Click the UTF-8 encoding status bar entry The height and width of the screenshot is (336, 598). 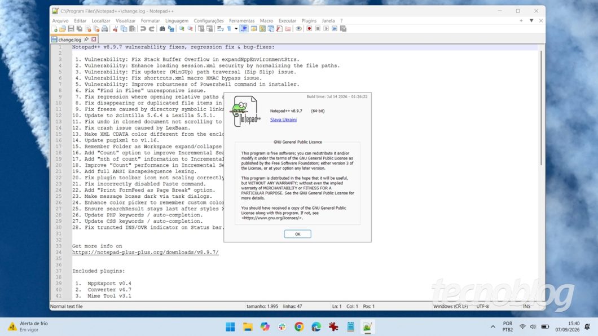[482, 306]
